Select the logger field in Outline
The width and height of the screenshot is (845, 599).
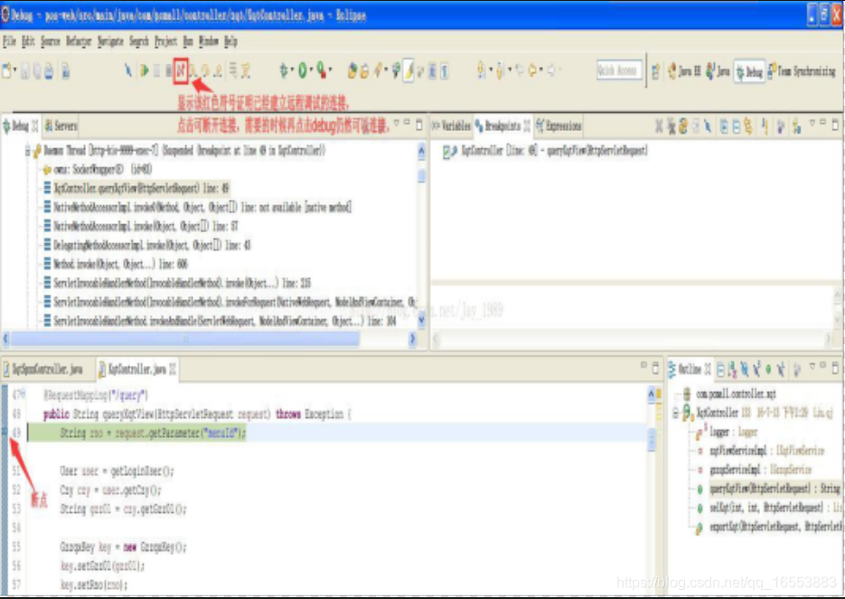point(727,432)
